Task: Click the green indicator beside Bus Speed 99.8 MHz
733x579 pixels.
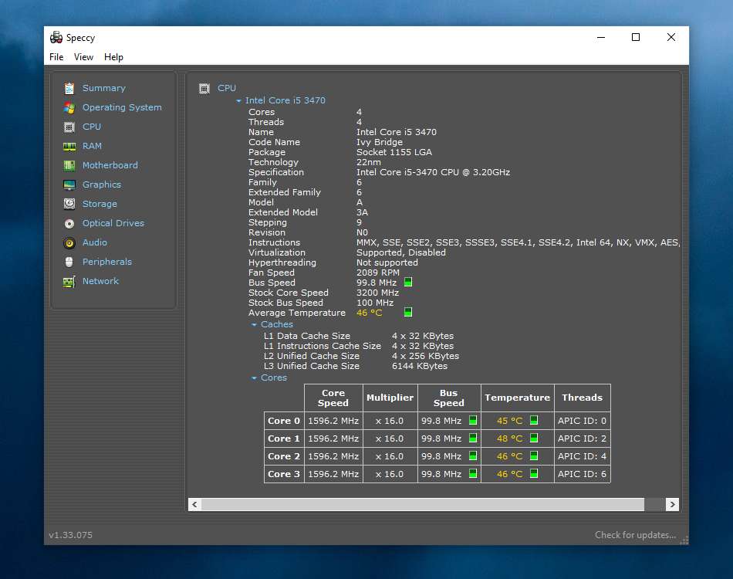Action: 408,282
